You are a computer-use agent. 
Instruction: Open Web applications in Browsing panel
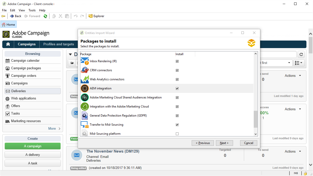click(33, 98)
